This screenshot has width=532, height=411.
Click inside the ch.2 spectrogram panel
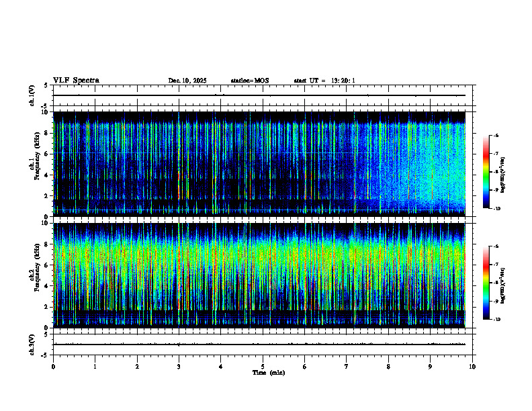coord(259,275)
